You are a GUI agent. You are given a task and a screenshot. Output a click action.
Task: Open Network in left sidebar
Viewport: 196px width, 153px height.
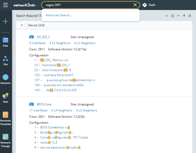(6, 79)
